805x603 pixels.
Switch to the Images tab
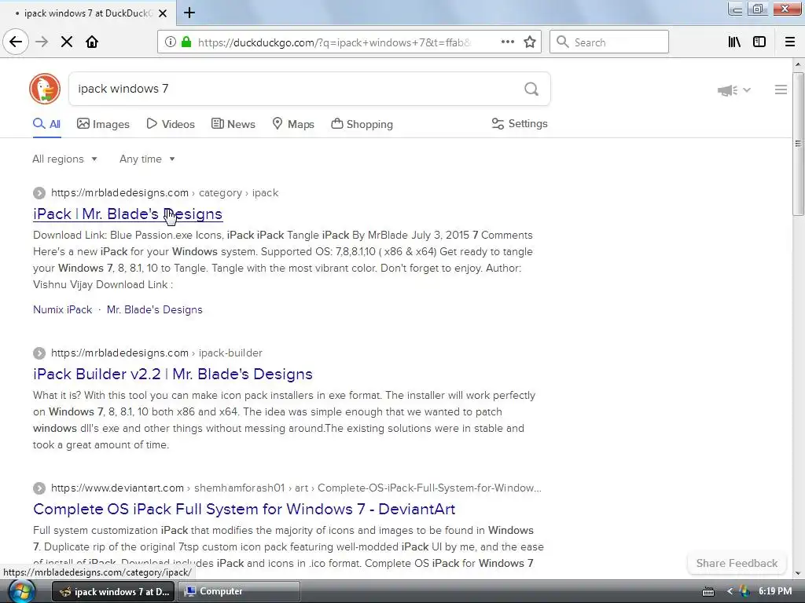pos(103,124)
